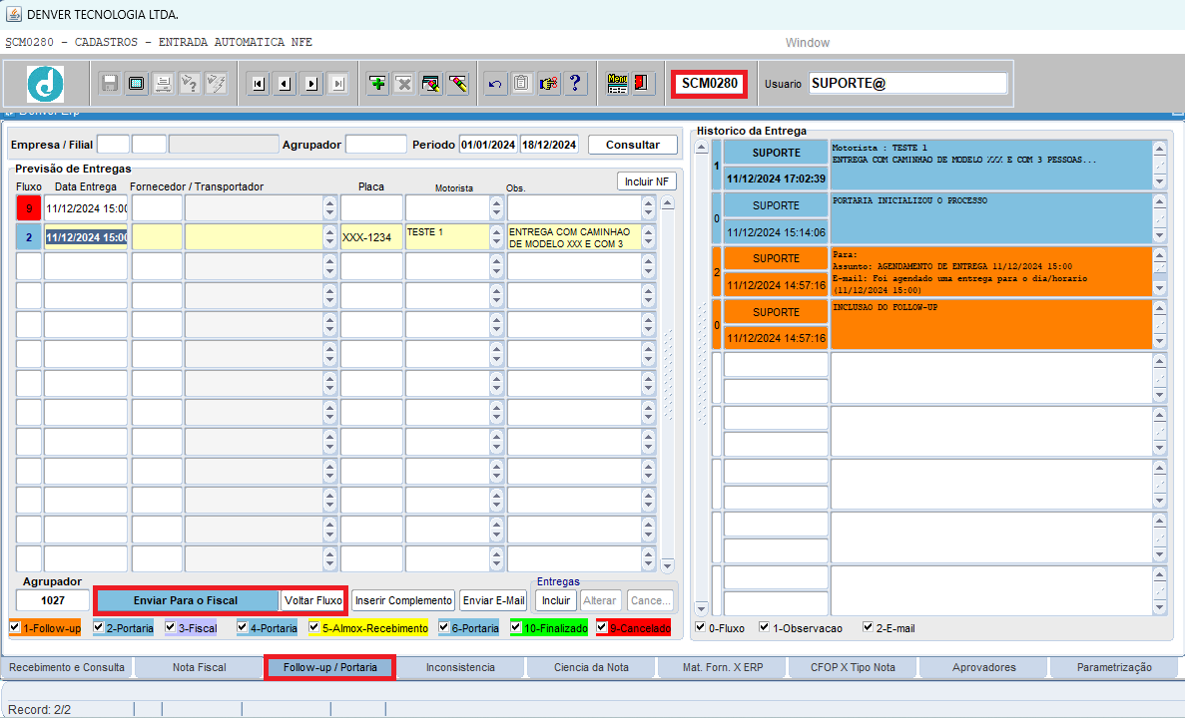Open the Mat. Forn. X ERP tab

(723, 667)
